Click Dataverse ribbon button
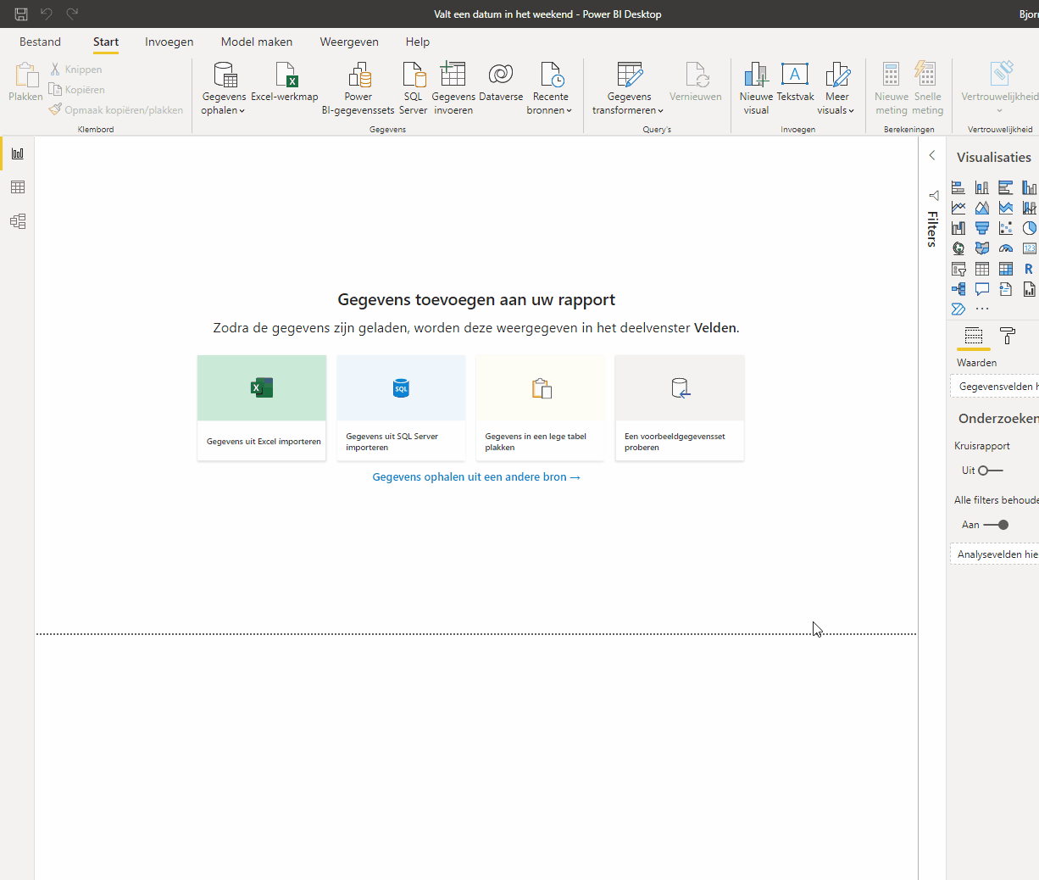Viewport: 1039px width, 880px height. click(x=501, y=81)
